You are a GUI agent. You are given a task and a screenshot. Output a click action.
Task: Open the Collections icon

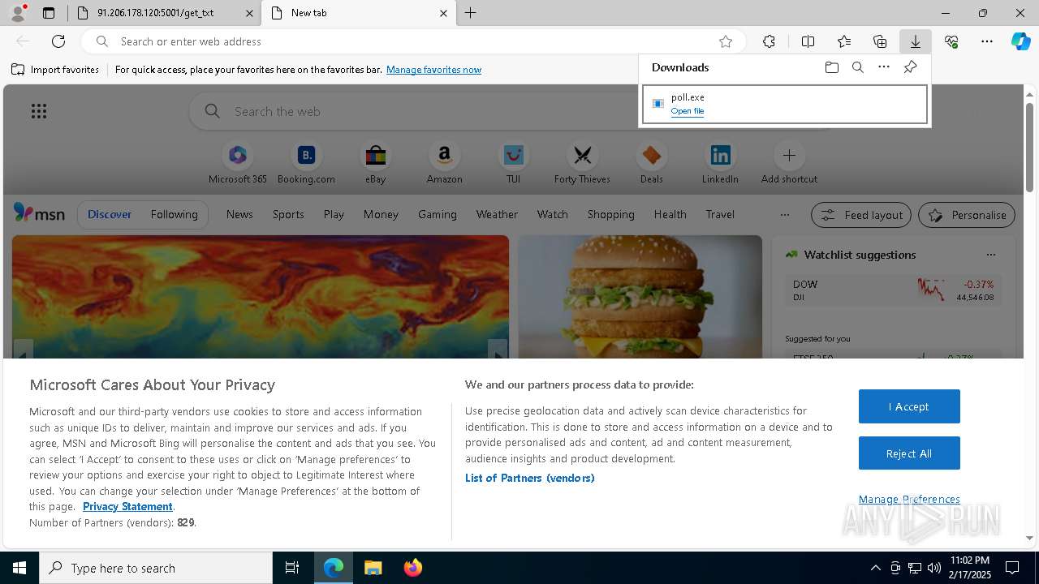coord(880,41)
